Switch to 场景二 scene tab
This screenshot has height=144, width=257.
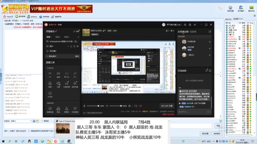point(58,37)
